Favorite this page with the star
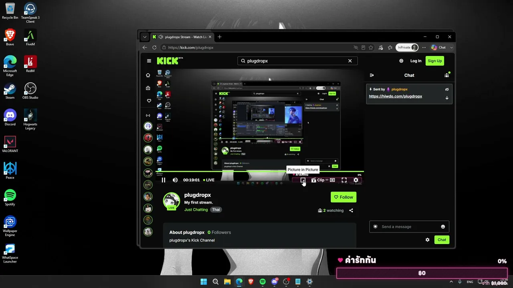This screenshot has height=288, width=513. (x=371, y=48)
